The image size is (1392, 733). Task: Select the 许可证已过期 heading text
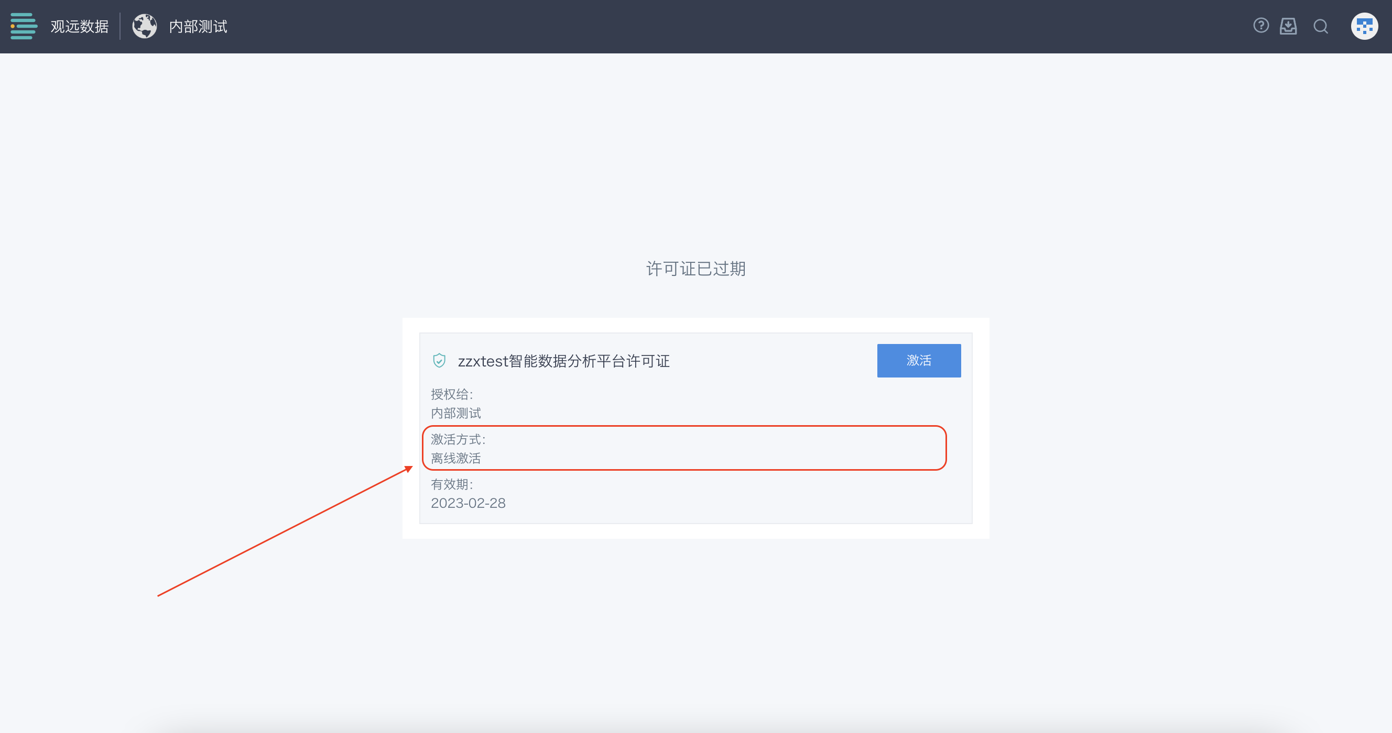click(696, 268)
